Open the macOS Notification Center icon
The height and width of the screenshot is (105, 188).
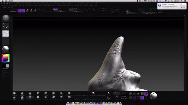(x=185, y=1)
